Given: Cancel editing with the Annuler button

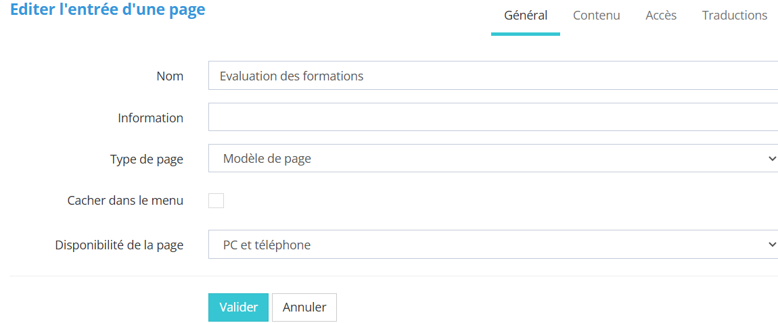Looking at the screenshot, I should (304, 307).
